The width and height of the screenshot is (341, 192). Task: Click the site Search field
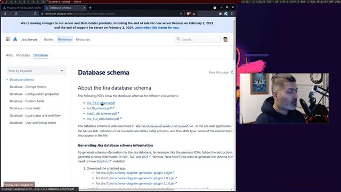pyautogui.click(x=198, y=39)
